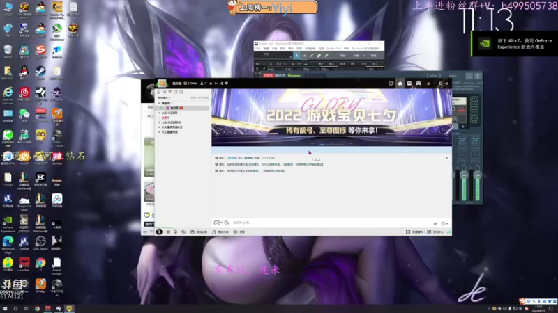Toggle the B1 output button in VoiceMeeter
This screenshot has height=313, width=558.
coord(474,115)
